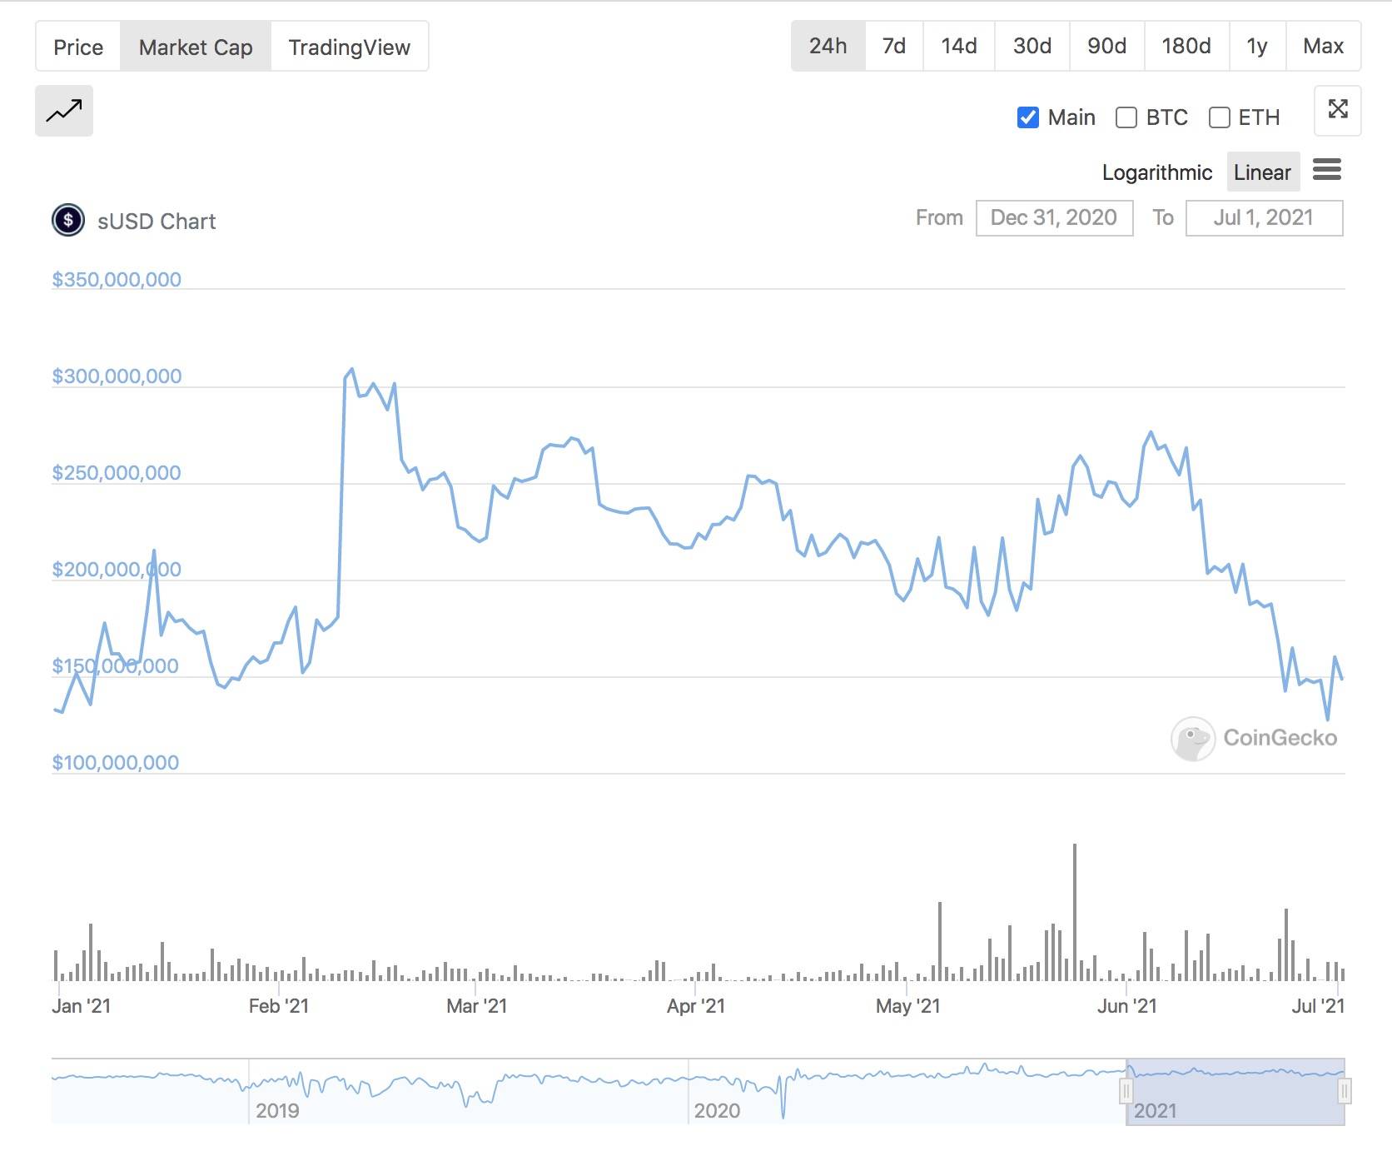
Task: Switch to the TradingView tab
Action: [350, 47]
